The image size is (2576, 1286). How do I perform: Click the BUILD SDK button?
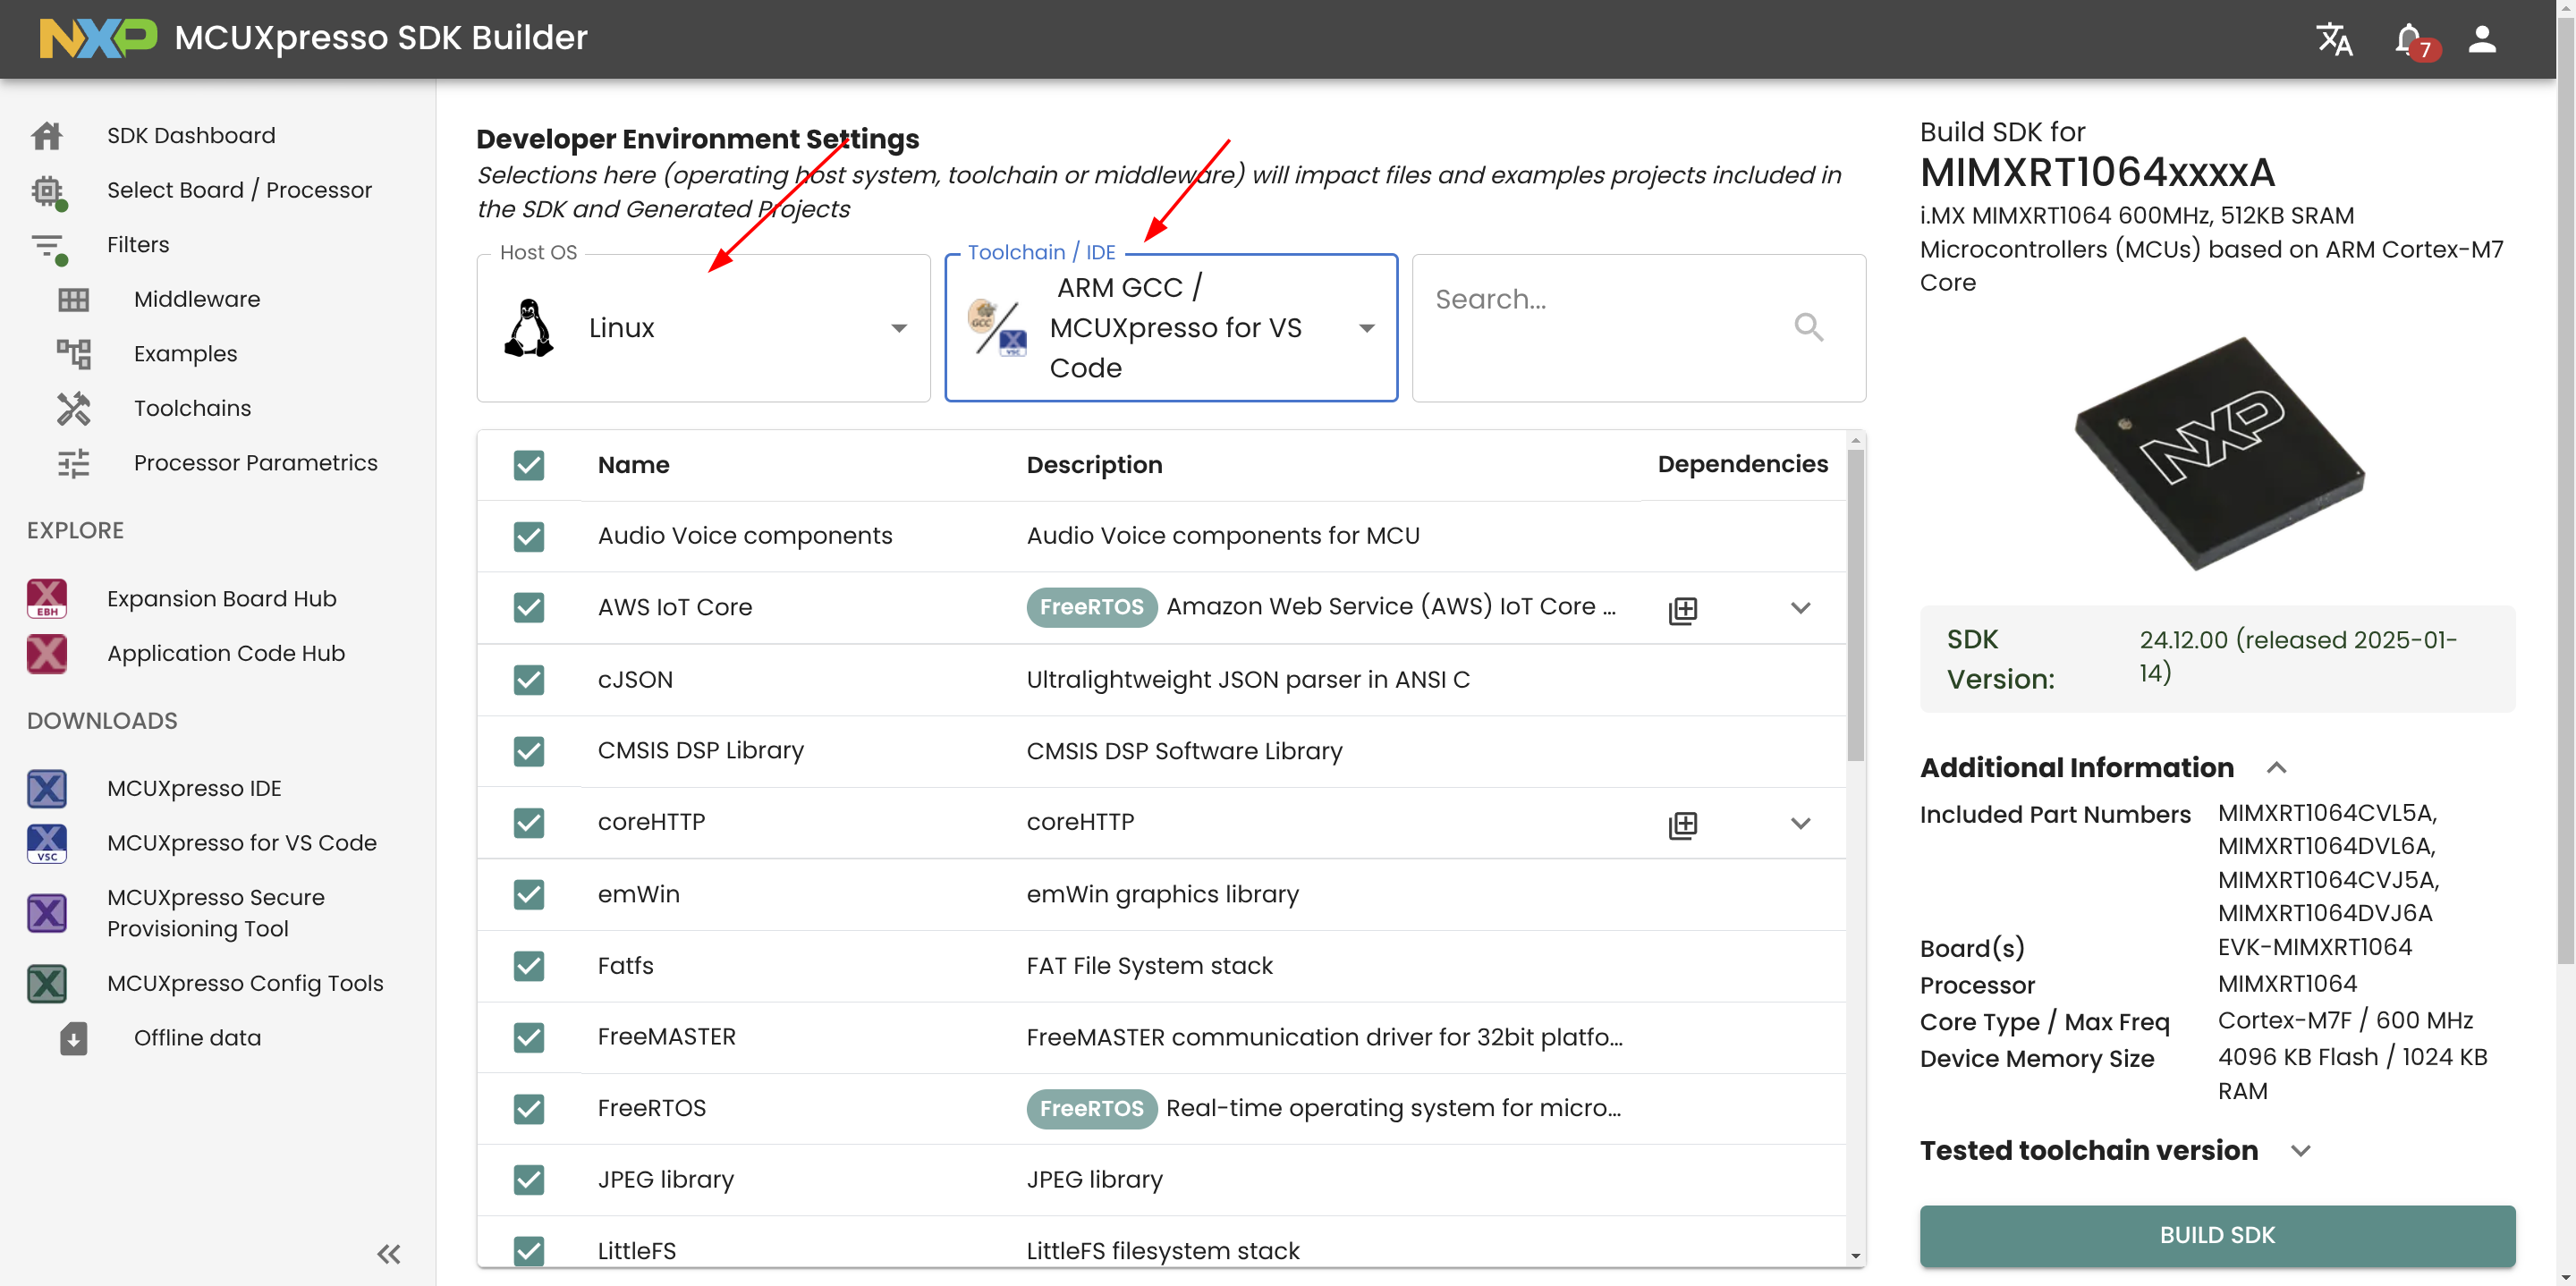click(x=2217, y=1235)
